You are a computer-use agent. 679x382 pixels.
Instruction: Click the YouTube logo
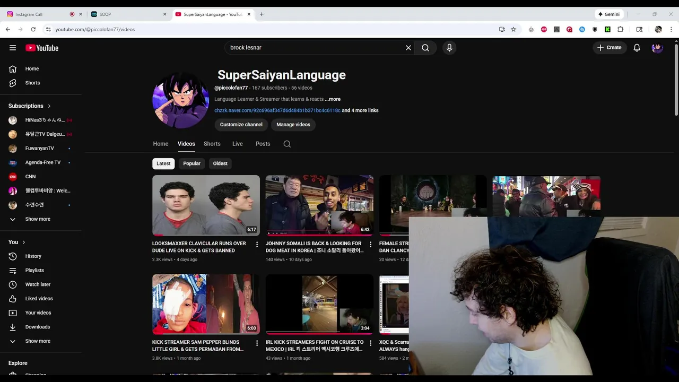click(x=42, y=48)
